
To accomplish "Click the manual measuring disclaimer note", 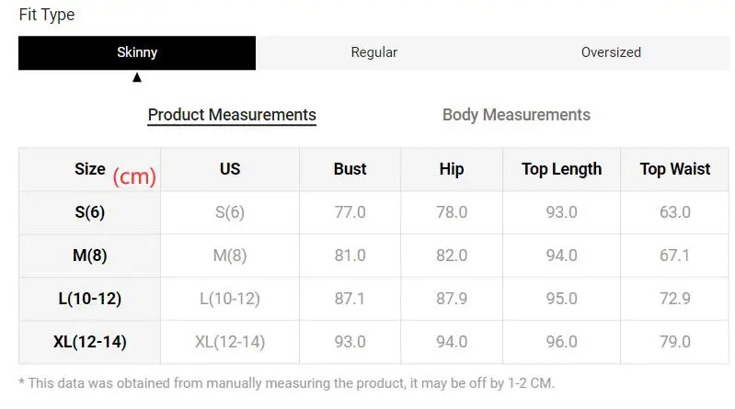I will [x=286, y=383].
